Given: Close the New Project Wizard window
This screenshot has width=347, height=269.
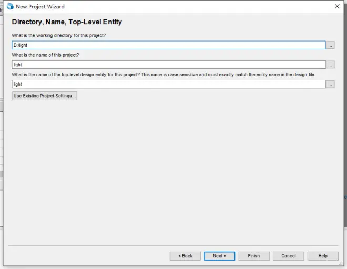Looking at the screenshot, I should [337, 6].
